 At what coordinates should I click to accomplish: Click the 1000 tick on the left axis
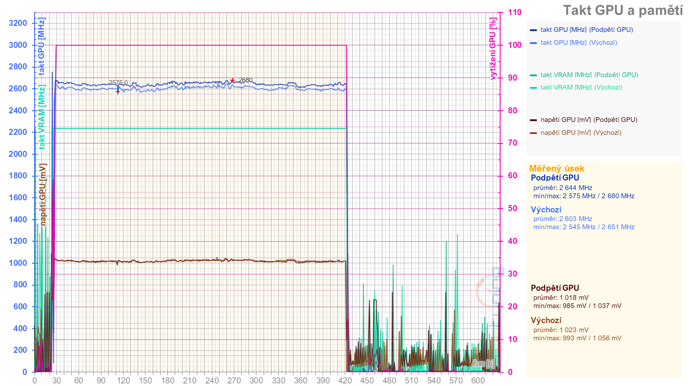[x=18, y=263]
